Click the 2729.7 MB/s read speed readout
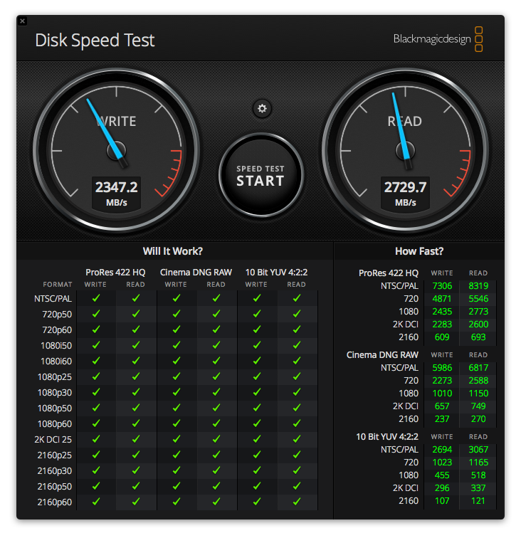This screenshot has width=521, height=538. (405, 193)
